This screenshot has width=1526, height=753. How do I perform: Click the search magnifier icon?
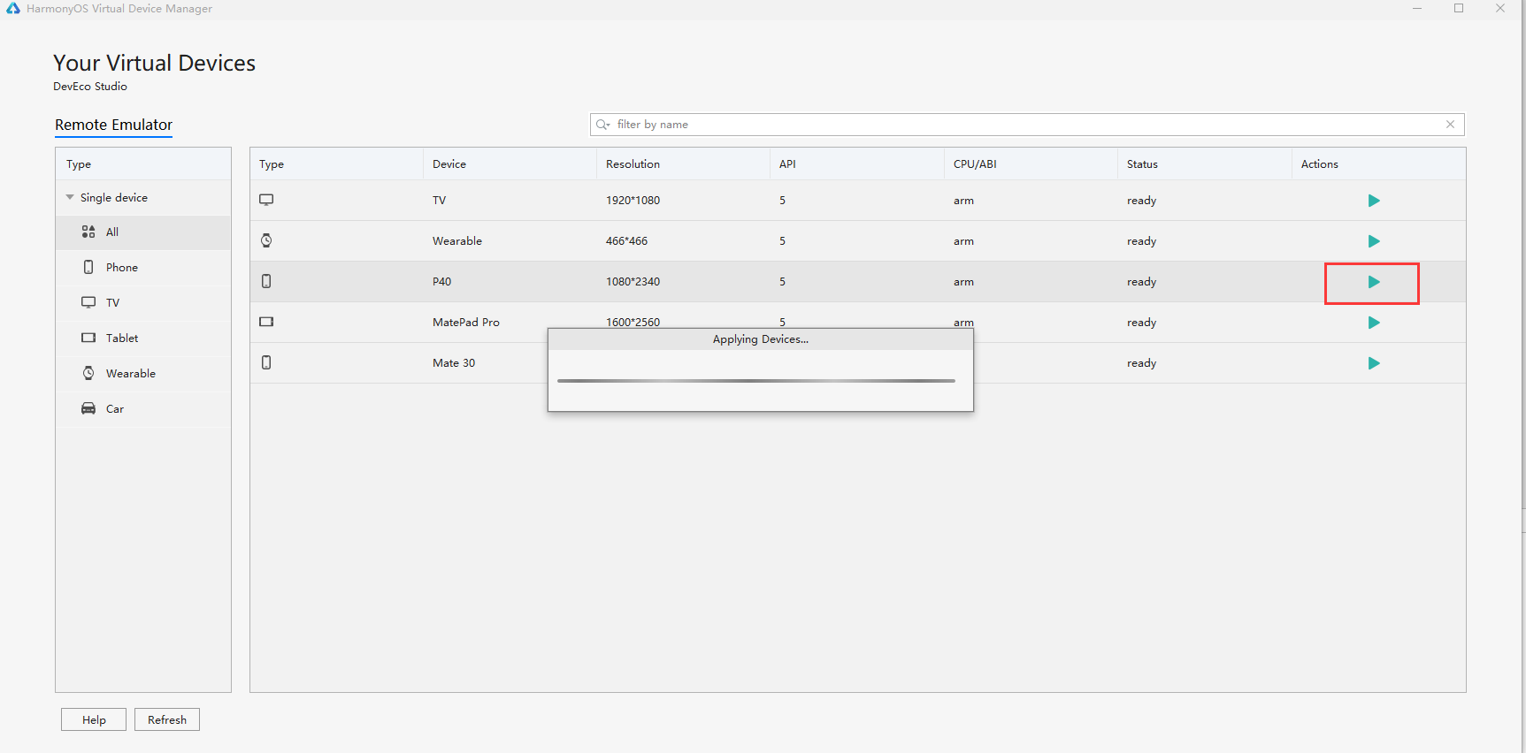pos(603,125)
